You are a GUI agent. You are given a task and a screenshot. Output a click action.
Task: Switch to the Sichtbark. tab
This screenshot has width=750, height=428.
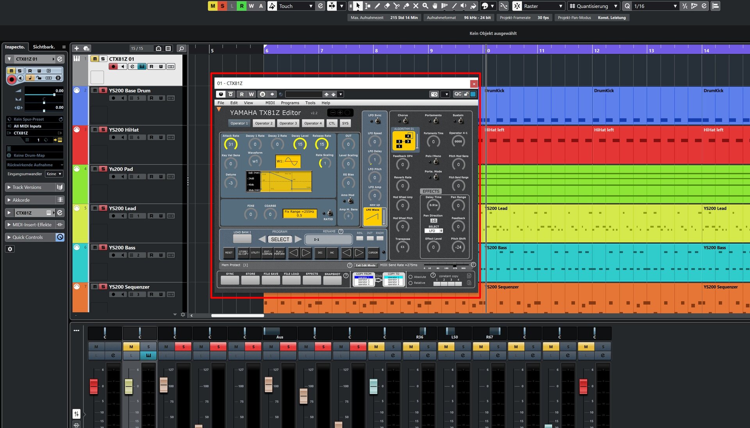[x=44, y=47]
